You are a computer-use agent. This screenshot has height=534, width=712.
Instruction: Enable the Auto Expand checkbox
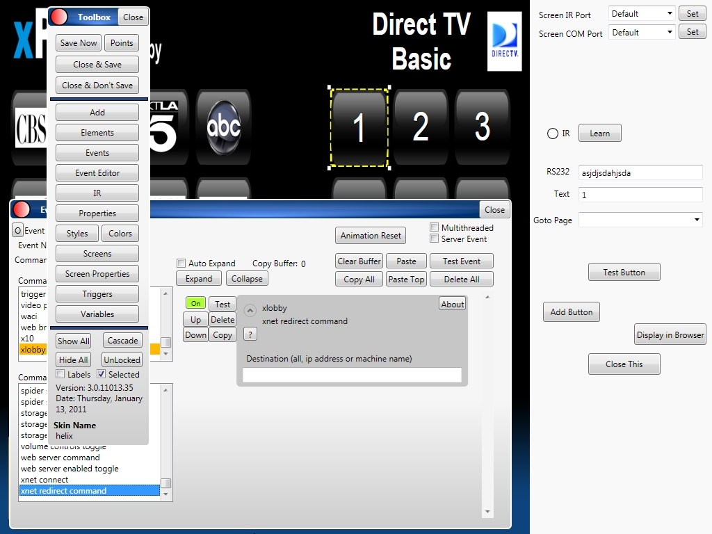click(x=181, y=263)
